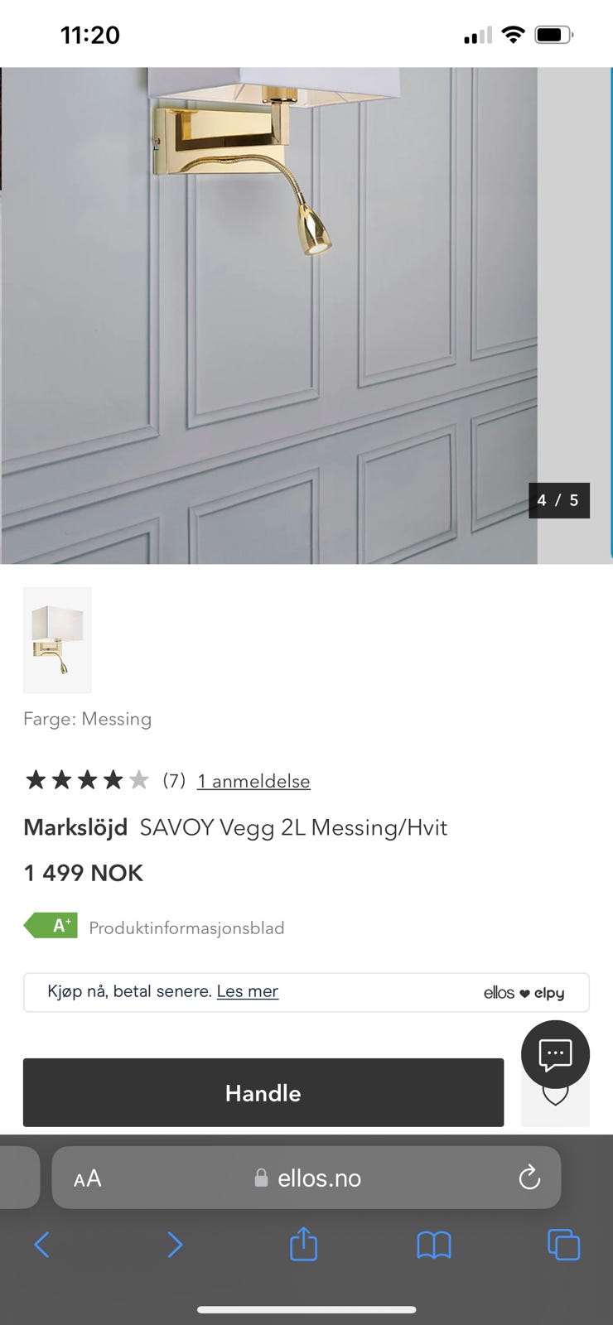This screenshot has width=613, height=1325.
Task: Tap Safari back arrow
Action: (x=42, y=1244)
